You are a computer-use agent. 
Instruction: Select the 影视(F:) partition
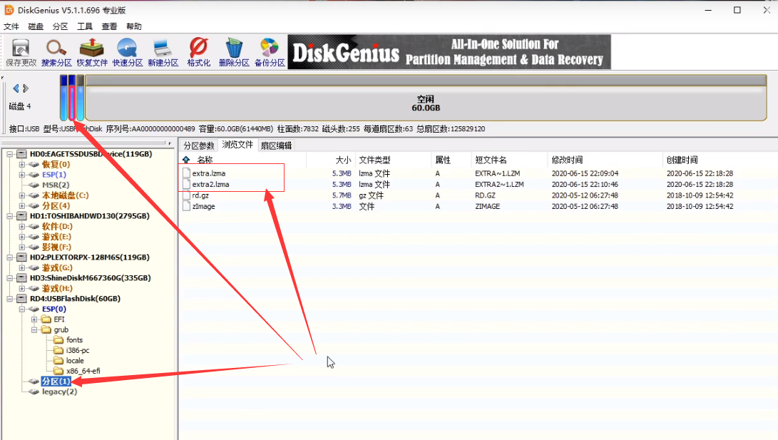click(x=56, y=247)
